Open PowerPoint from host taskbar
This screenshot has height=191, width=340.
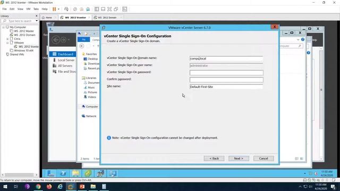pos(82,186)
